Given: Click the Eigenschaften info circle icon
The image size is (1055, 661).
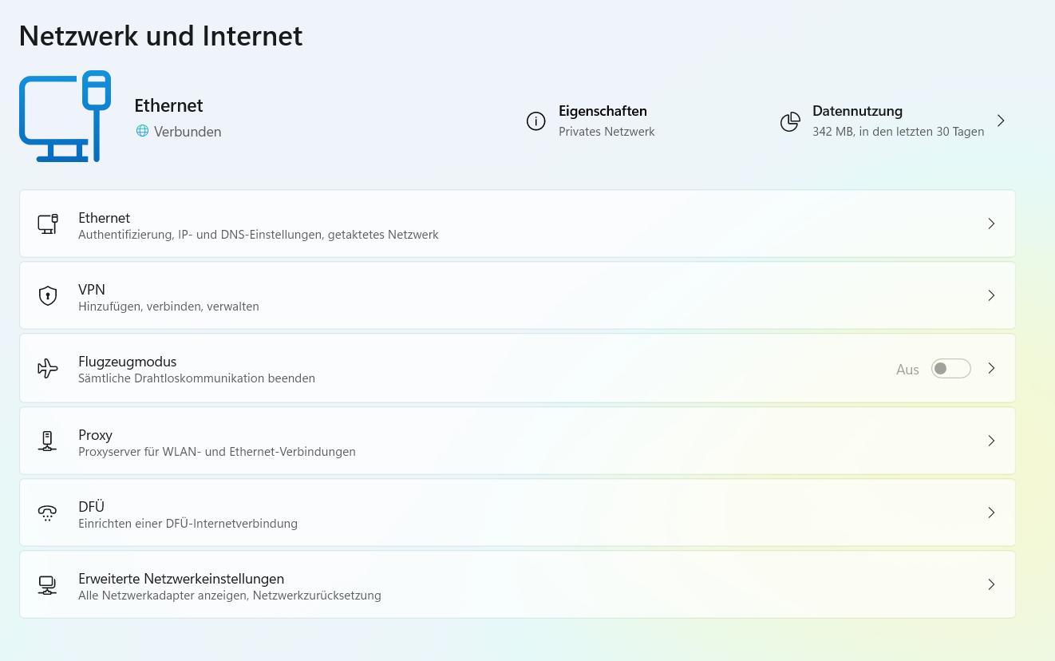Looking at the screenshot, I should 535,121.
